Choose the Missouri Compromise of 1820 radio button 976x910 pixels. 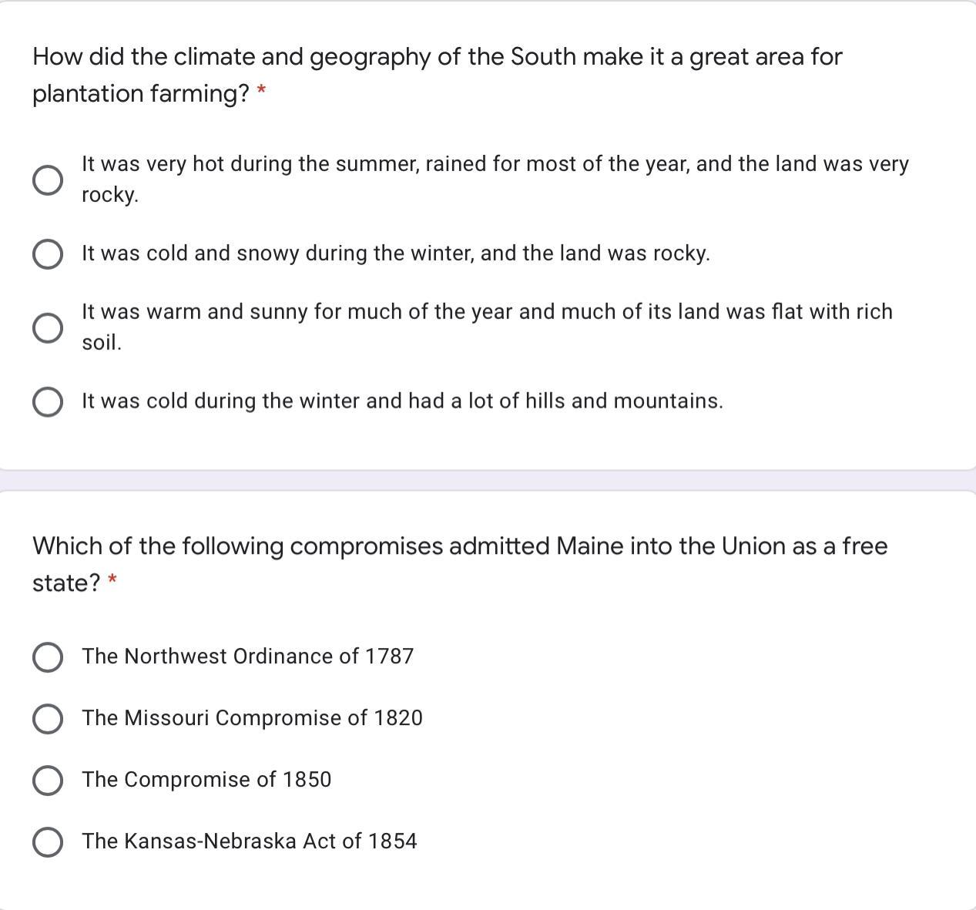(x=48, y=719)
